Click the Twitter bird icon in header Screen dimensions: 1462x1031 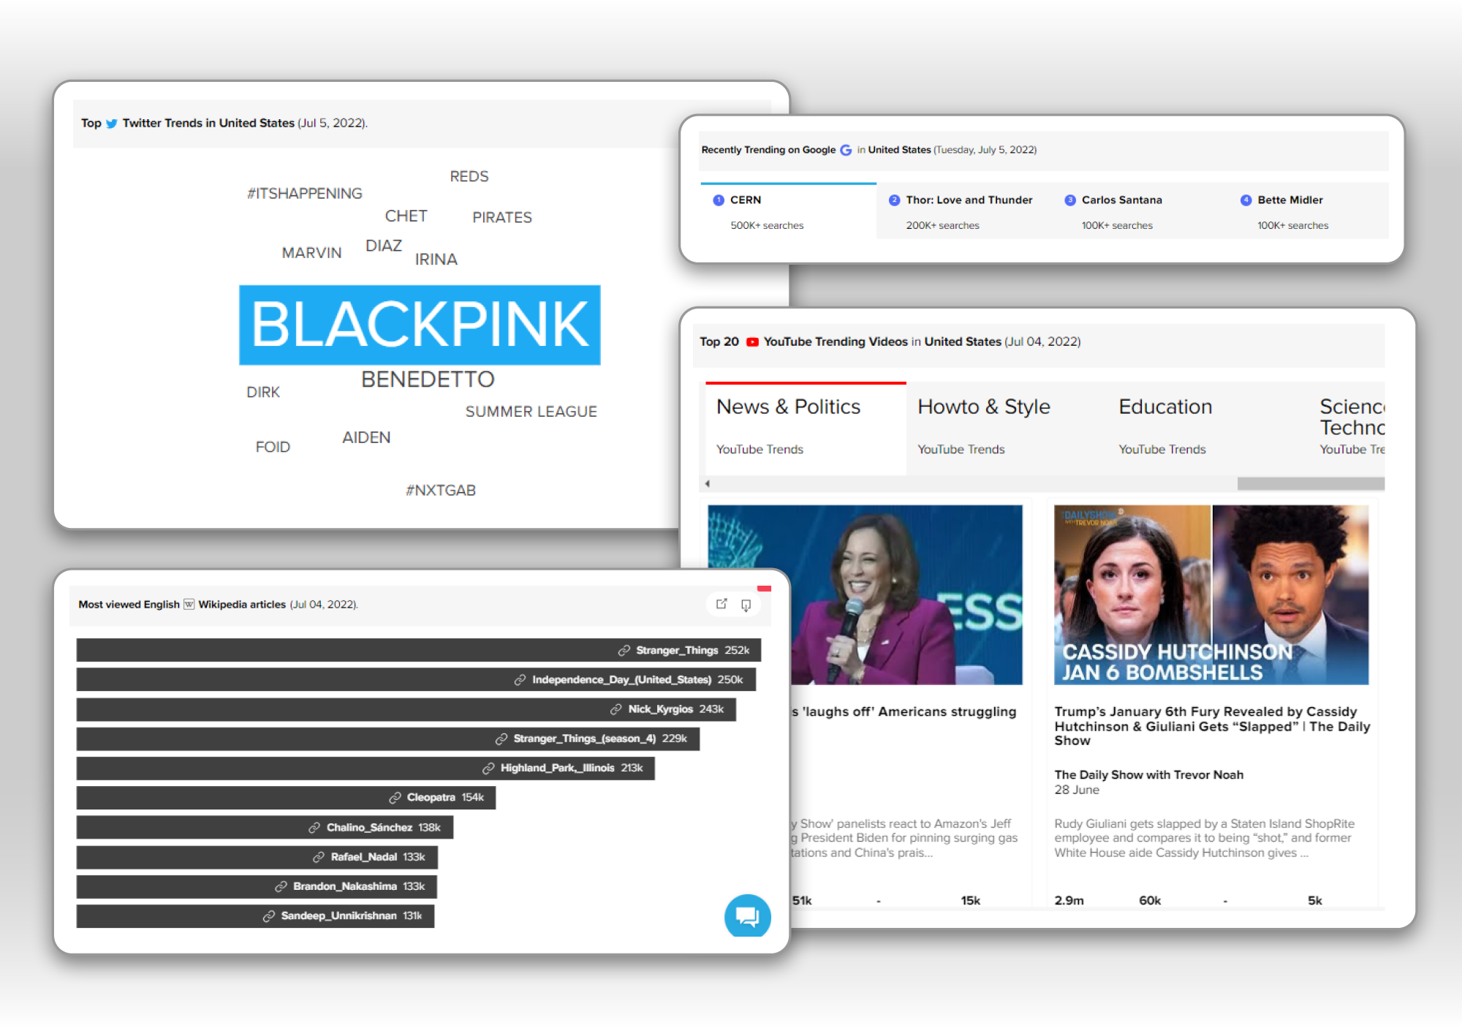tap(112, 124)
